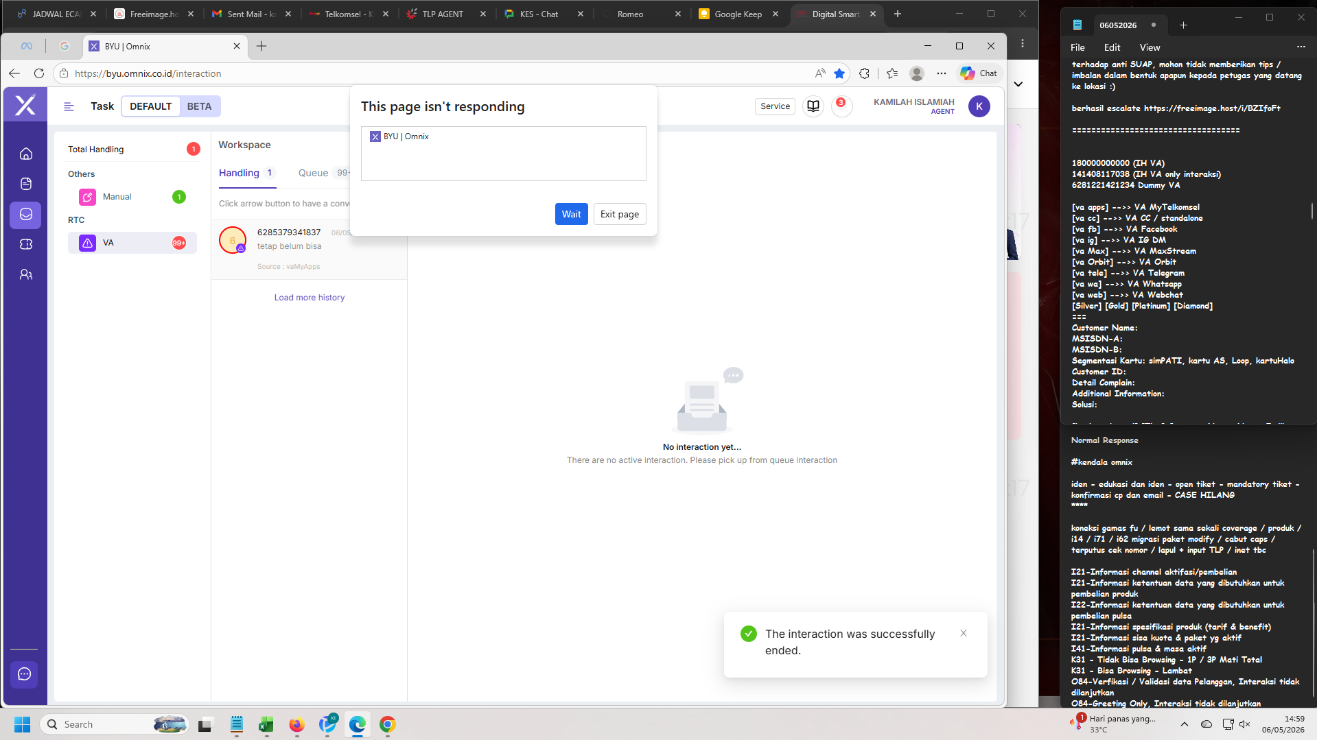Open the File menu in Notepad
The image size is (1317, 740).
pos(1077,47)
